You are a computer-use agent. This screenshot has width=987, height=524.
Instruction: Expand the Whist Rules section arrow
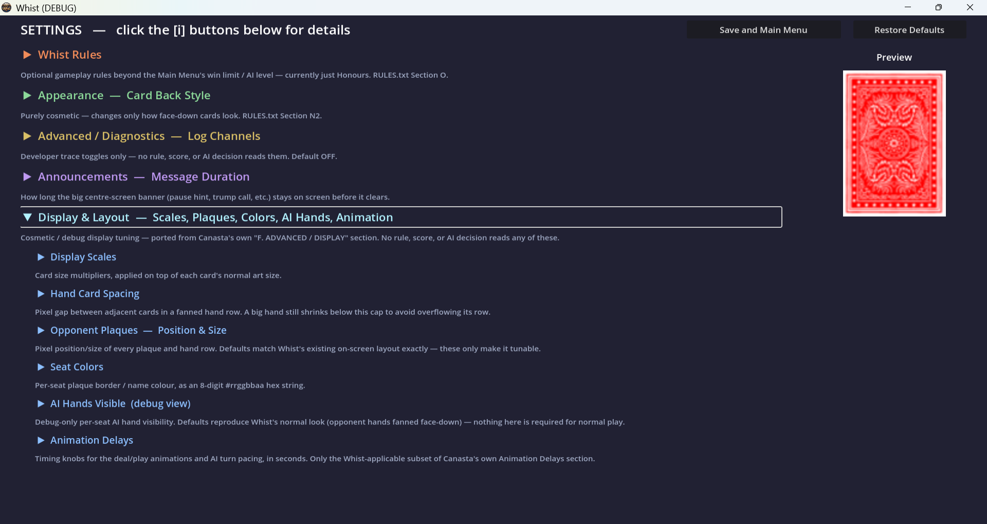point(27,55)
